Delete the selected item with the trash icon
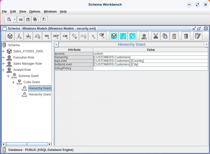This screenshot has height=154, width=210. 186,36
